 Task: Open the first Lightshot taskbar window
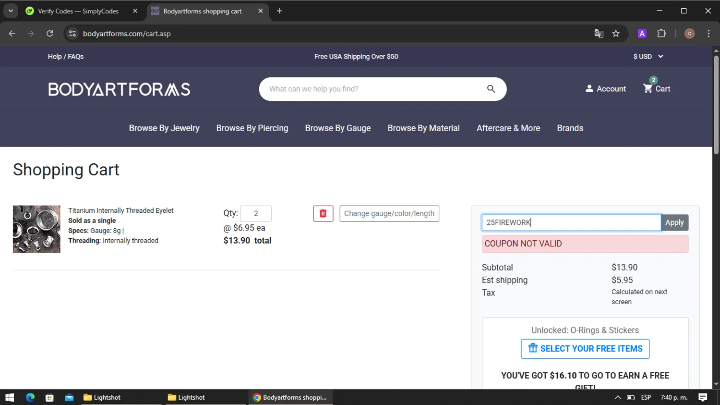point(120,397)
